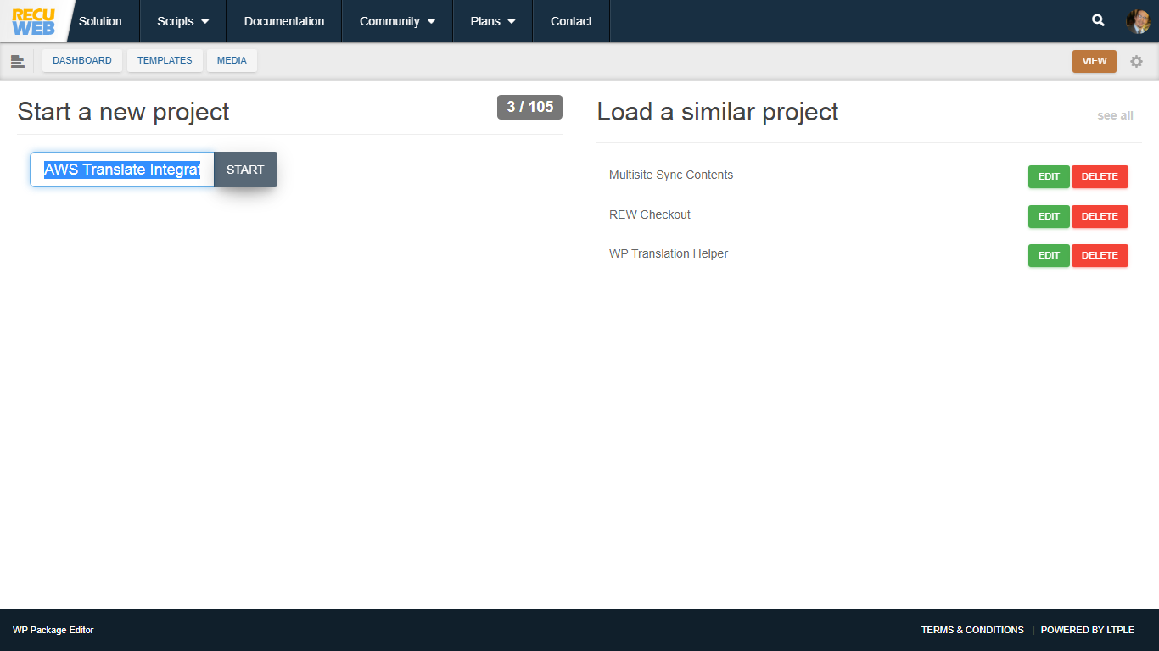Open the search magnifier icon
Viewport: 1159px width, 651px height.
(1098, 20)
